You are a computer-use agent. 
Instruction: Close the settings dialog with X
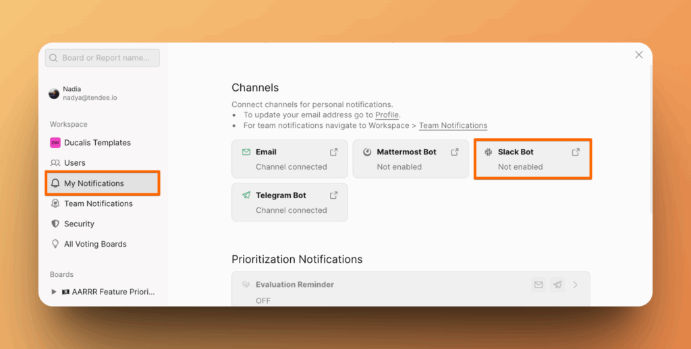(x=639, y=55)
